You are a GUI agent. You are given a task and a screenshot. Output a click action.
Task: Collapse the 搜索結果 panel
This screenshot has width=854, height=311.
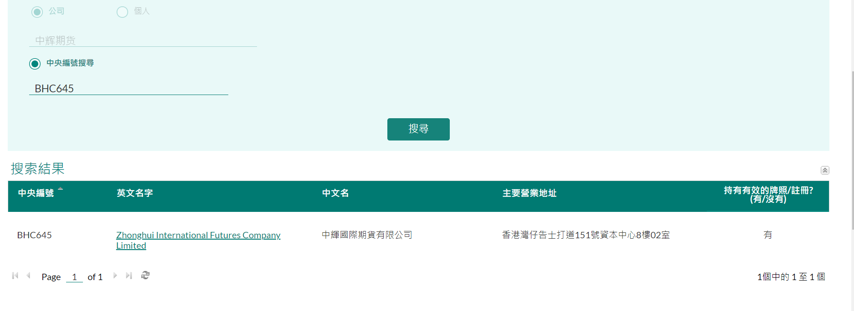[x=825, y=170]
